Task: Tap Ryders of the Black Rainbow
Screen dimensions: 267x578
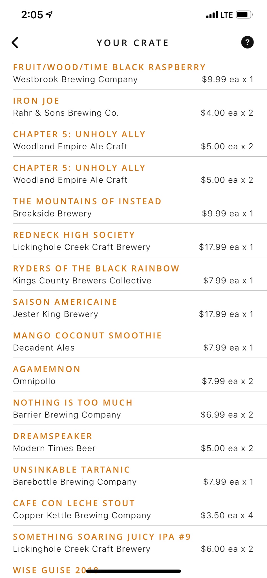Action: point(96,268)
